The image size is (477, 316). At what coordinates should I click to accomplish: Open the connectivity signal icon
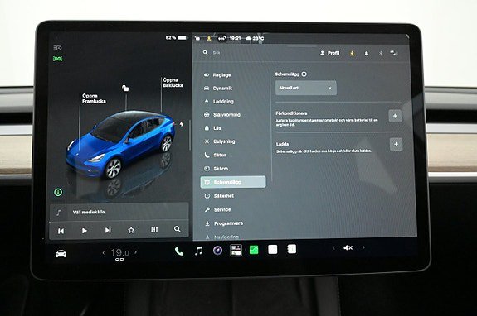pyautogui.click(x=394, y=54)
